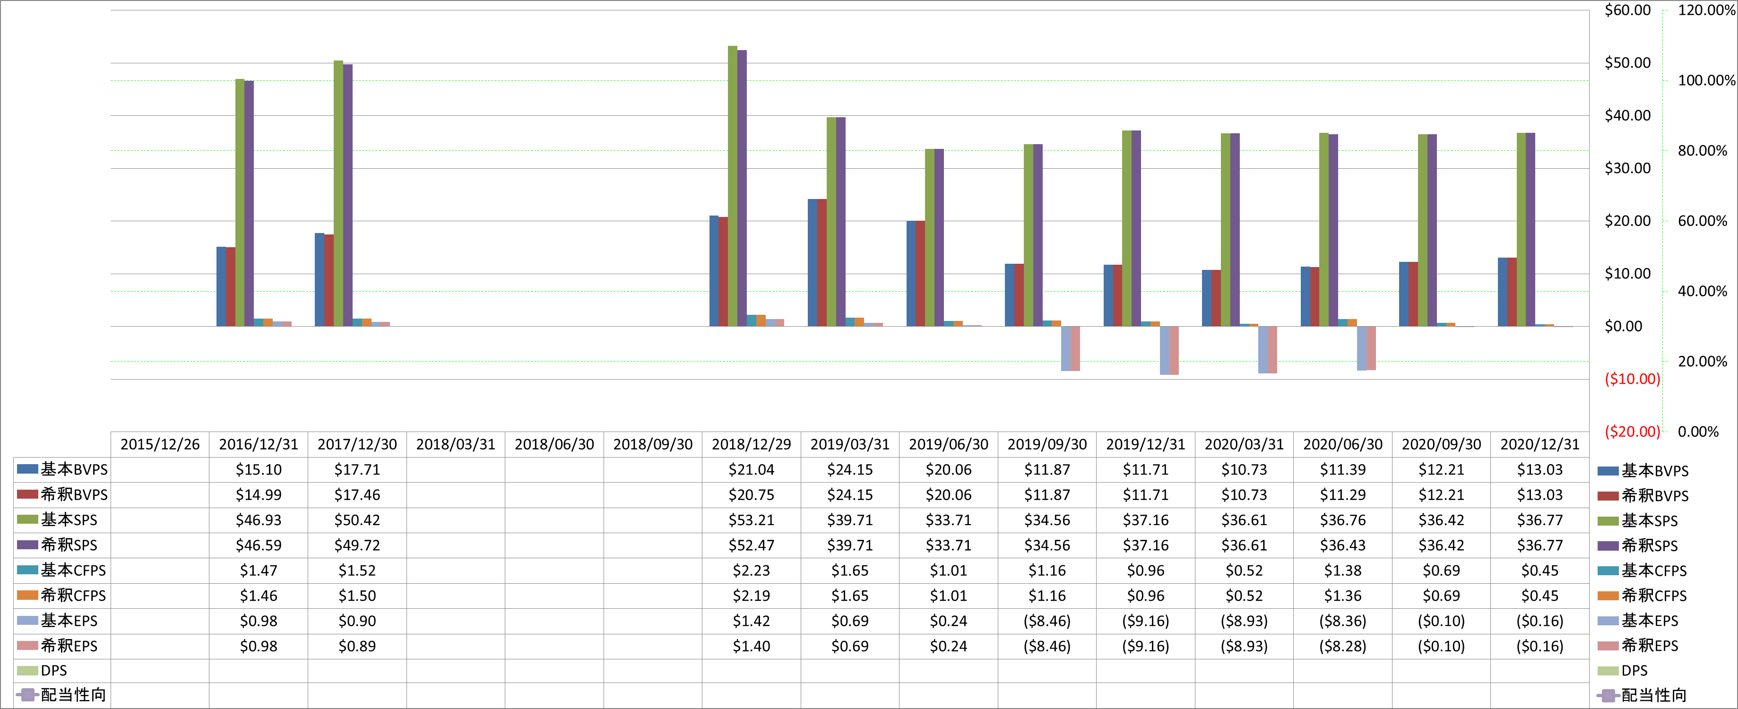The width and height of the screenshot is (1738, 709).
Task: Select the 2017/12/30 column header
Action: pos(357,445)
